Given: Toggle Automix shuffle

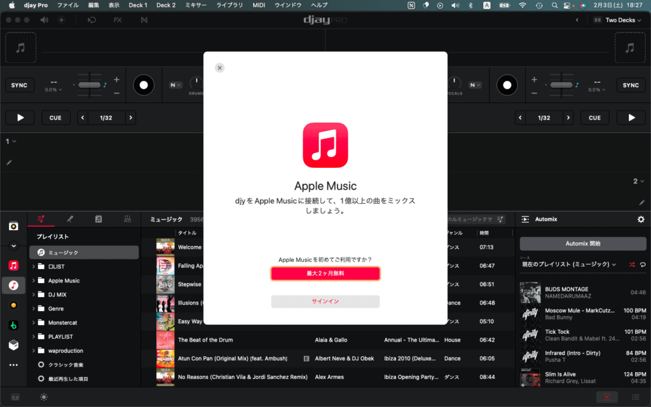Looking at the screenshot, I should click(x=632, y=265).
